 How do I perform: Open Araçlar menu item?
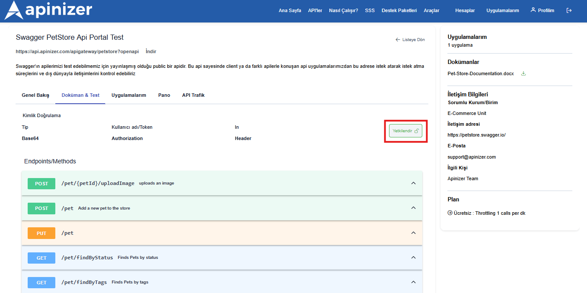431,10
